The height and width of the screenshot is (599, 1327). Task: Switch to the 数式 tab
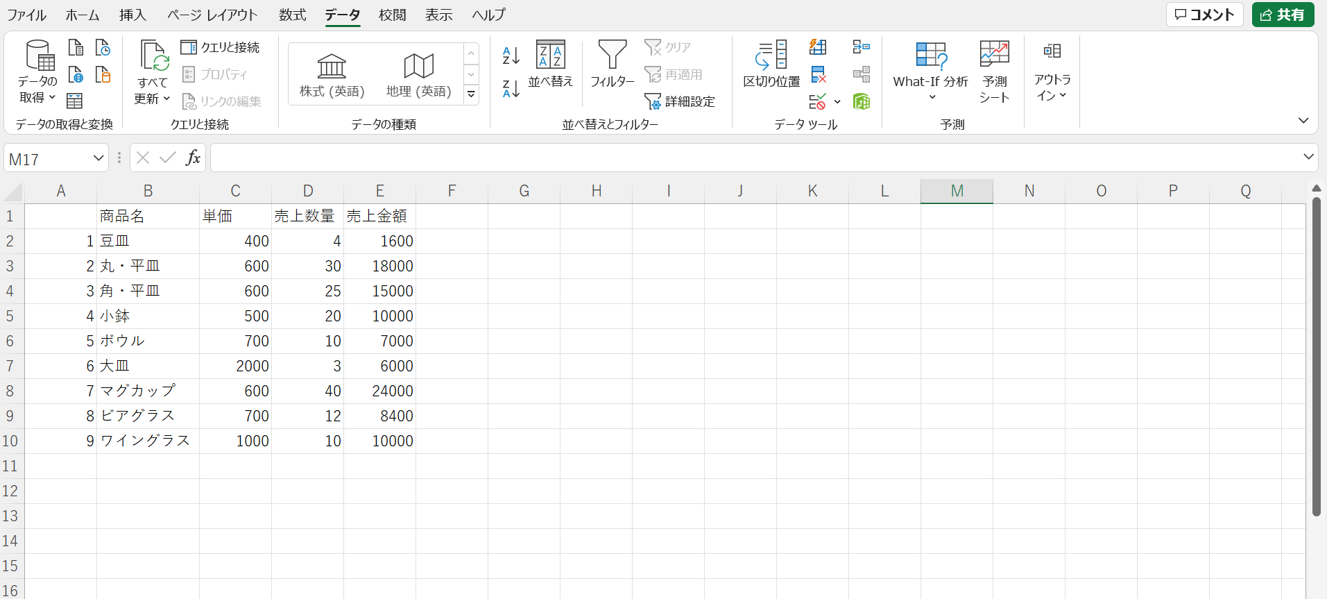coord(292,15)
